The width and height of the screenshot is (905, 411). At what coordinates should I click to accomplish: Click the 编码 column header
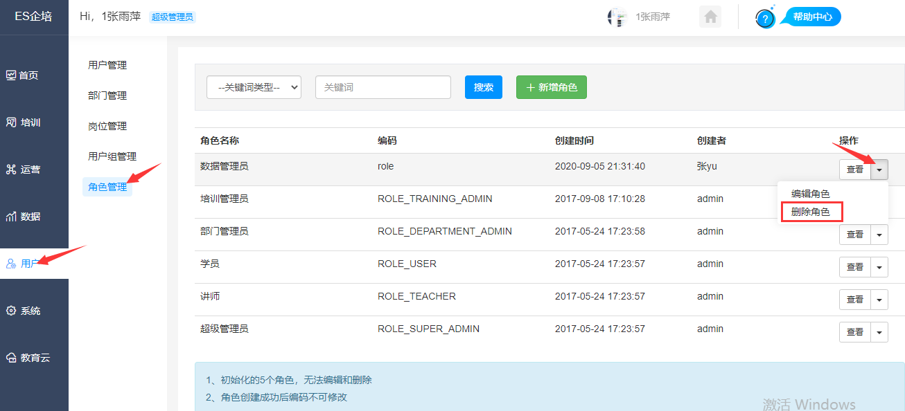[387, 140]
